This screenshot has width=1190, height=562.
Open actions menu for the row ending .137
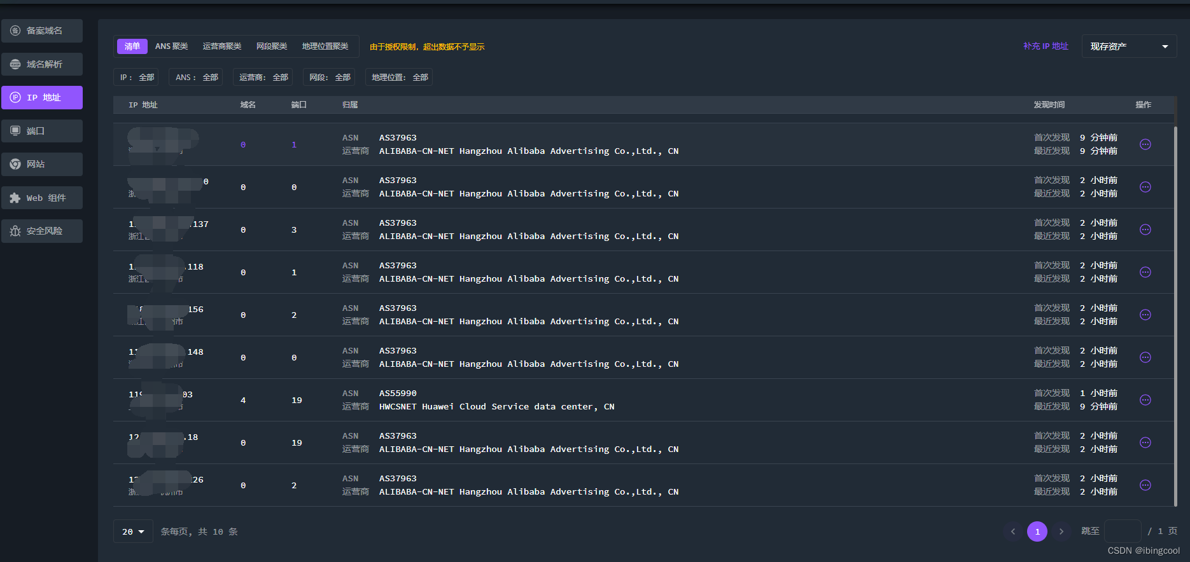tap(1145, 230)
